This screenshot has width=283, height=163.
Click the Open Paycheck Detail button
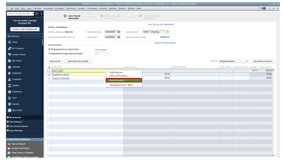pos(78,61)
